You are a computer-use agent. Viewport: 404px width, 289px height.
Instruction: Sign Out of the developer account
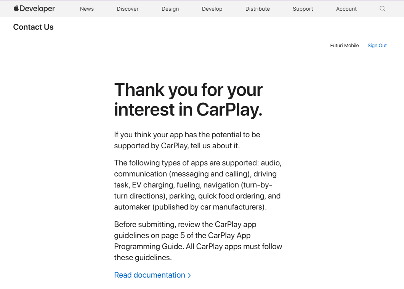[x=377, y=46]
